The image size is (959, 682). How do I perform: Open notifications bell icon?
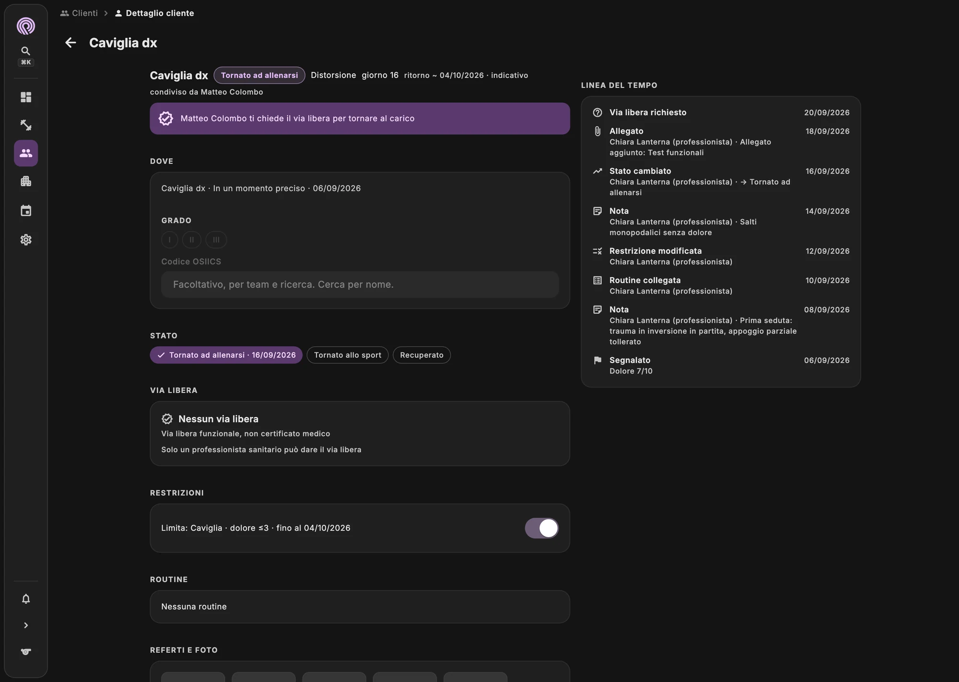point(26,599)
